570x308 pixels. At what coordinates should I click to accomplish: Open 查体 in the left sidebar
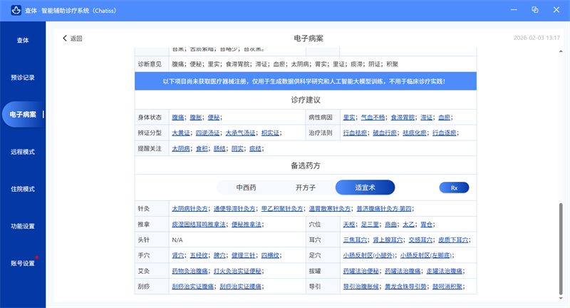[23, 41]
